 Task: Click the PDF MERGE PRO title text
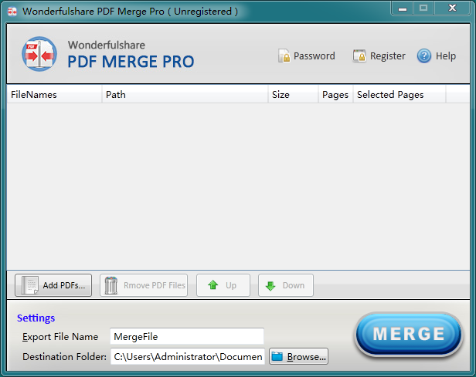pyautogui.click(x=131, y=62)
